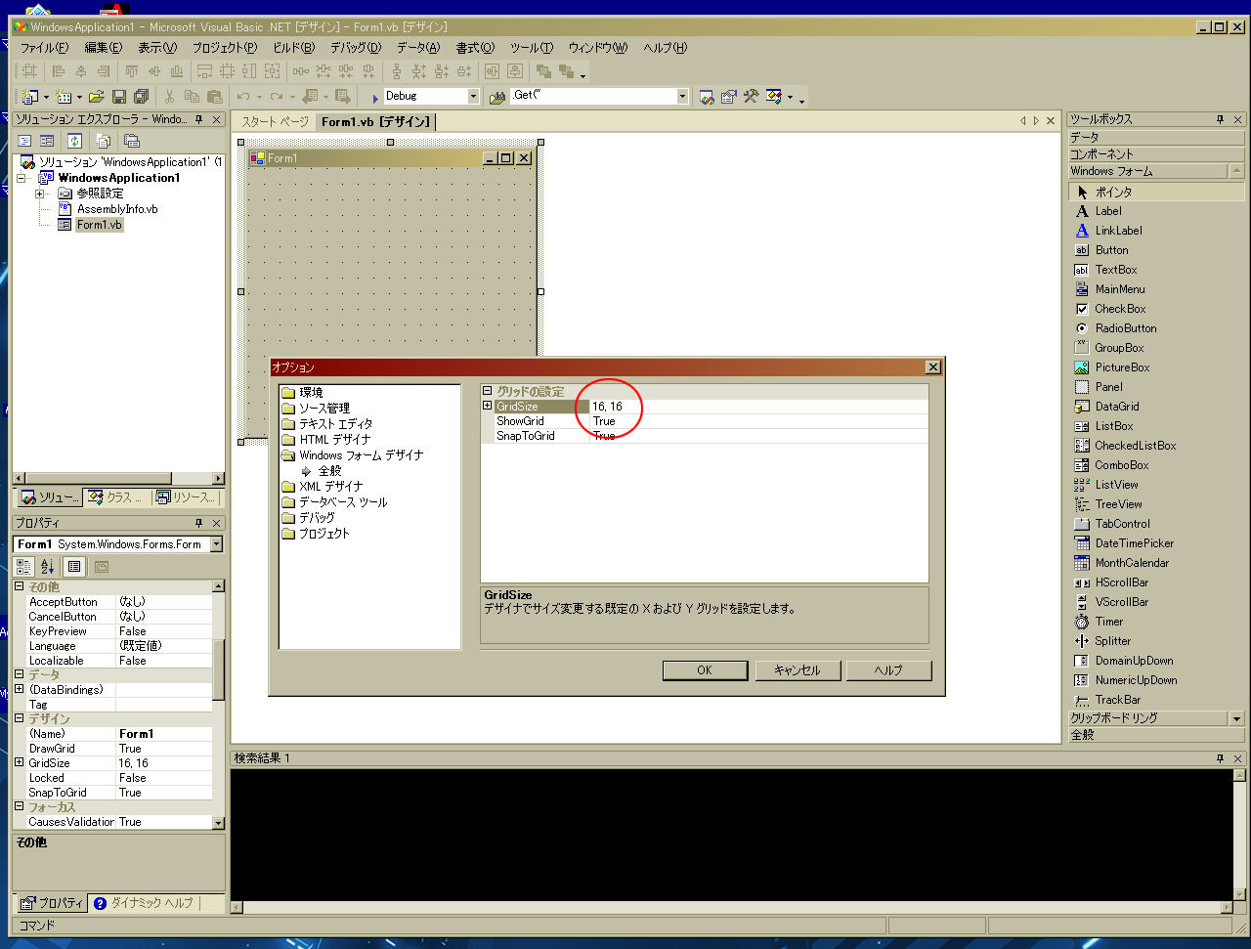Click Properties icon in Solution Explorer toolbar

[x=131, y=141]
